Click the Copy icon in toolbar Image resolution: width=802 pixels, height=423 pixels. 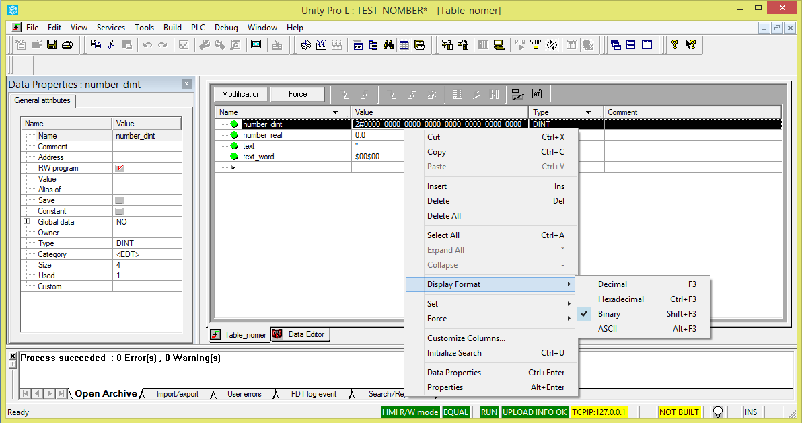pos(96,45)
